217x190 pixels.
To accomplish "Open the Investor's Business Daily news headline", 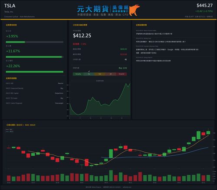I will click(x=167, y=51).
